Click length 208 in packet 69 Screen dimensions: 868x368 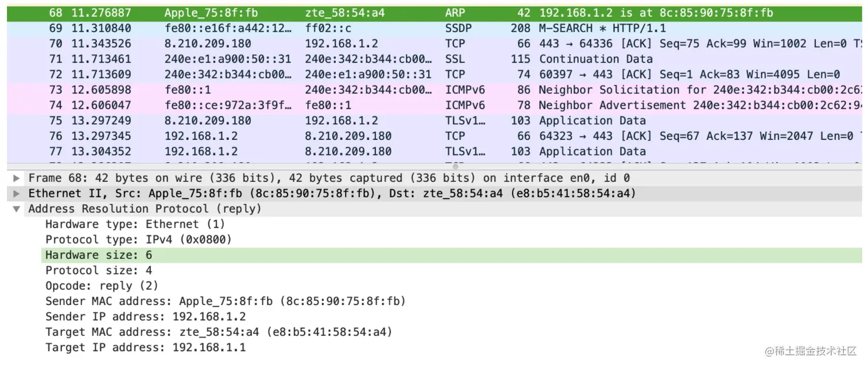(520, 28)
